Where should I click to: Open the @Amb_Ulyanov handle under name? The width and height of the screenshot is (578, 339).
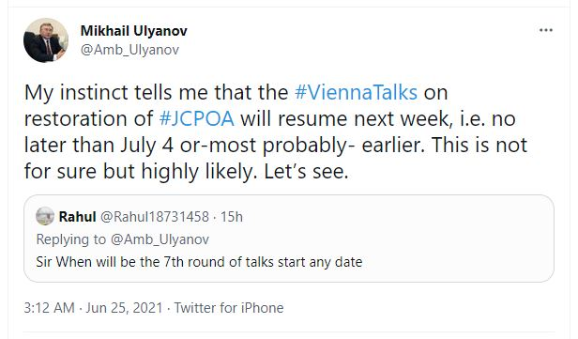coord(129,50)
